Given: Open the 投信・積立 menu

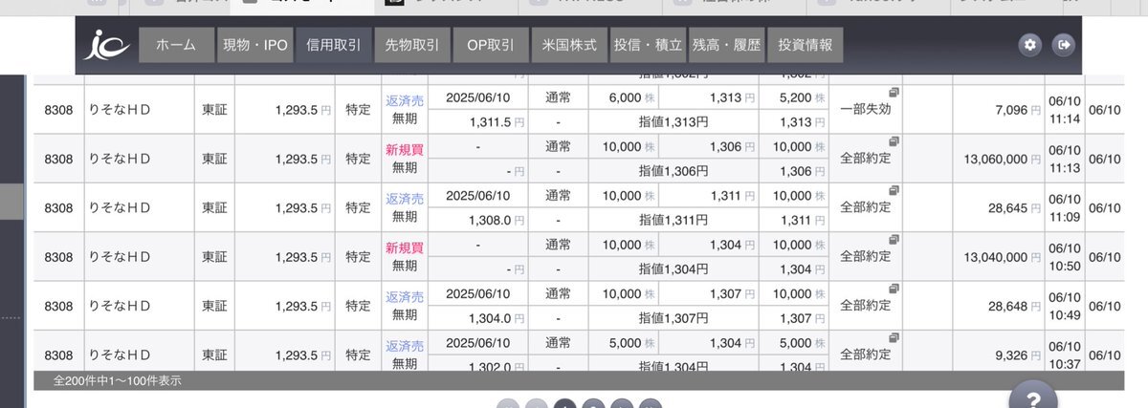Looking at the screenshot, I should tap(648, 45).
